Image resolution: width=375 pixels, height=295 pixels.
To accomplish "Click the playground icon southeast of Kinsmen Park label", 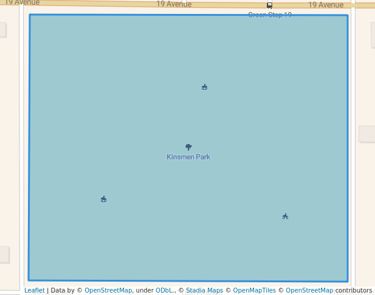I will (285, 217).
